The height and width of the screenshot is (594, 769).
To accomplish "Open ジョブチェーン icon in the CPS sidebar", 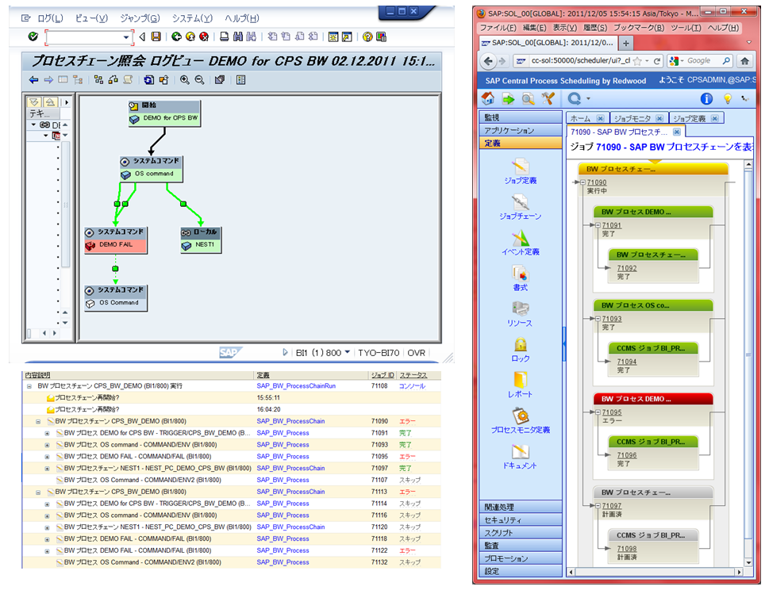I will (x=521, y=202).
